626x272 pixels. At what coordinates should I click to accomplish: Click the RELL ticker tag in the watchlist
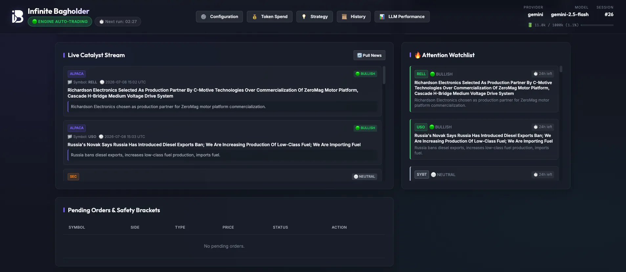pos(421,74)
